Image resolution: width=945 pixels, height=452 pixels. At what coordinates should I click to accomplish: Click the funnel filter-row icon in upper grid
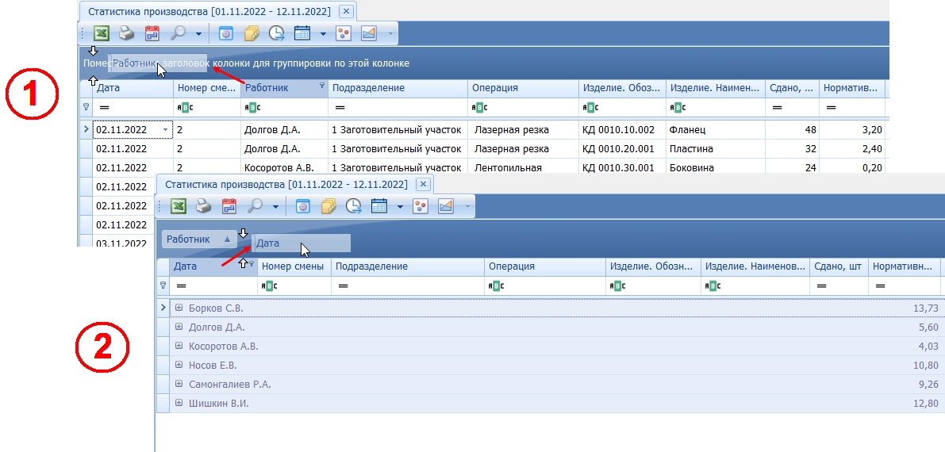(x=86, y=107)
